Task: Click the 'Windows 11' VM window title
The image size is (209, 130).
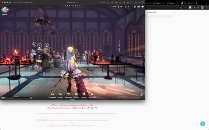Action: (x=72, y=2)
